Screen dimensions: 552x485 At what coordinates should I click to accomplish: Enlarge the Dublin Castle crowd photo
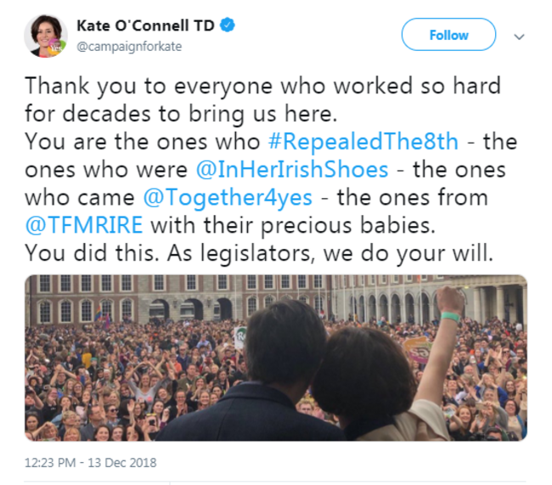[x=276, y=358]
